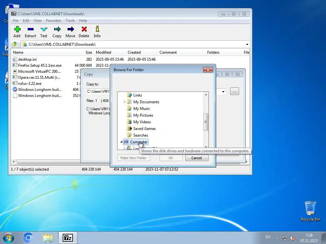The height and width of the screenshot is (244, 326).
Task: Open Windows Explorer from taskbar
Action: (48, 238)
